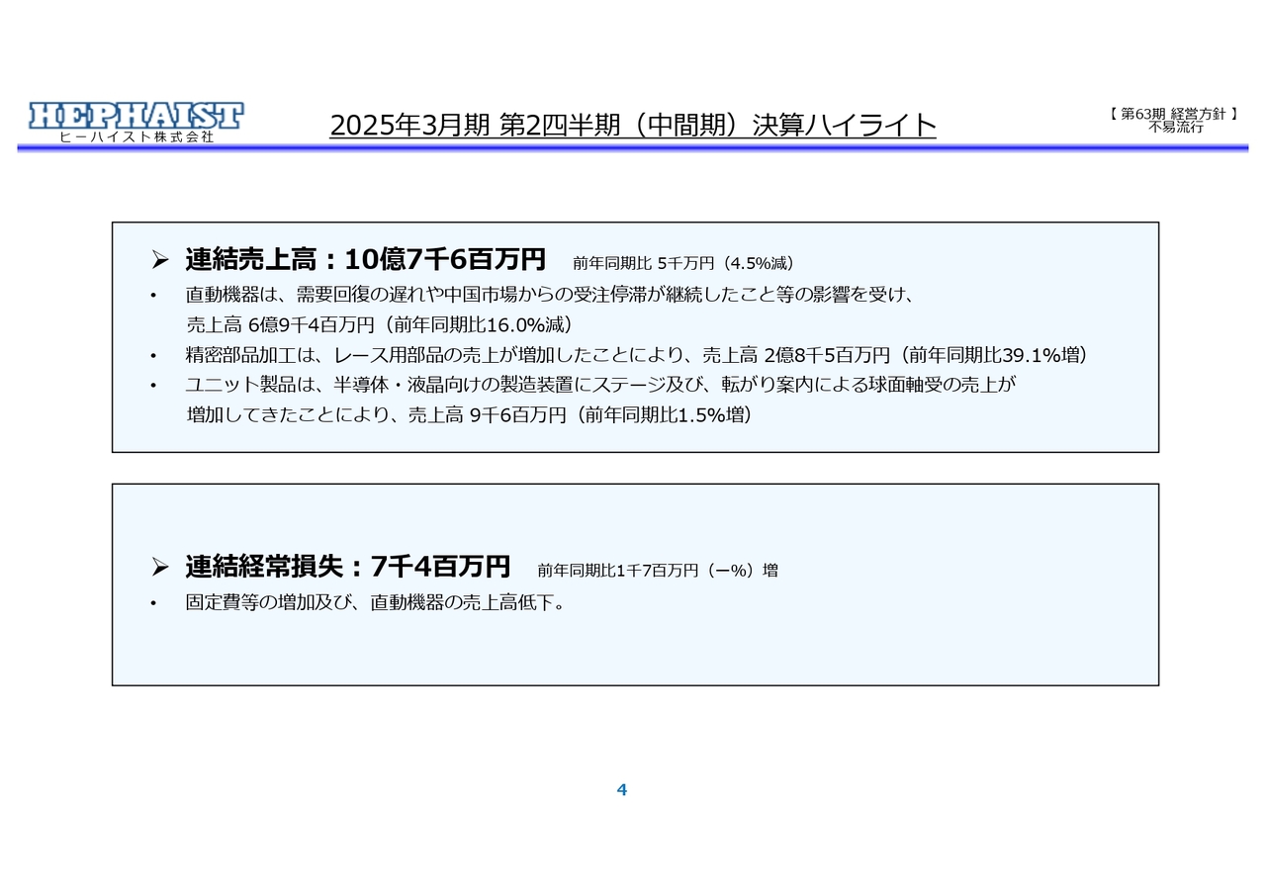Click the page number 4
Screen dimensions: 1266x895
coord(621,789)
